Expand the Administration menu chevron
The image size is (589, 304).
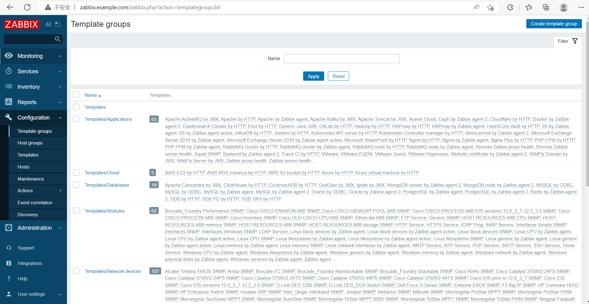click(61, 228)
